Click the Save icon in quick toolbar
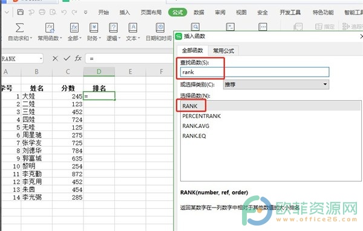The width and height of the screenshot is (363, 231). pyautogui.click(x=21, y=12)
